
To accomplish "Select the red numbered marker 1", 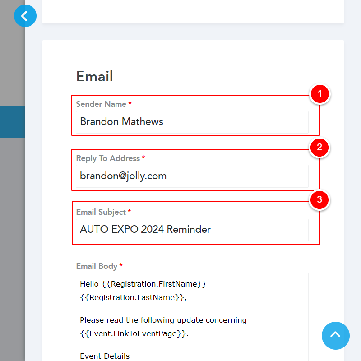I will [x=319, y=94].
